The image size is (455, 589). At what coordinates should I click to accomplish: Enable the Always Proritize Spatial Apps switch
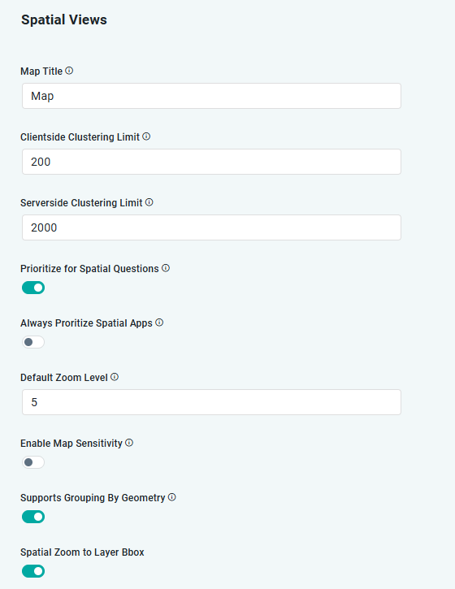click(33, 342)
